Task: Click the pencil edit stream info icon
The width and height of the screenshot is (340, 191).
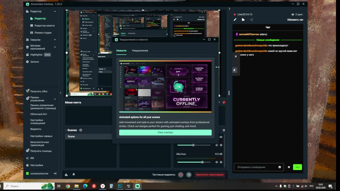Action: 235,20
